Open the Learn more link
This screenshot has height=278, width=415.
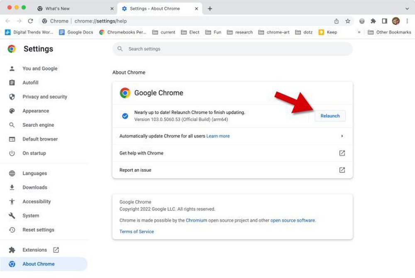(217, 135)
